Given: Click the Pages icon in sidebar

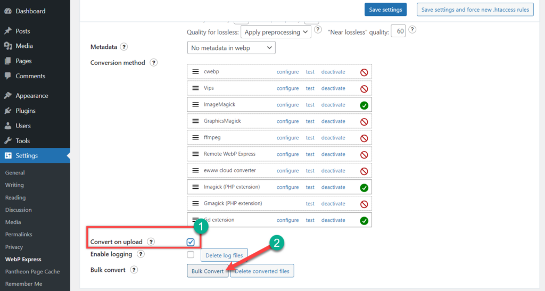Looking at the screenshot, I should point(7,61).
